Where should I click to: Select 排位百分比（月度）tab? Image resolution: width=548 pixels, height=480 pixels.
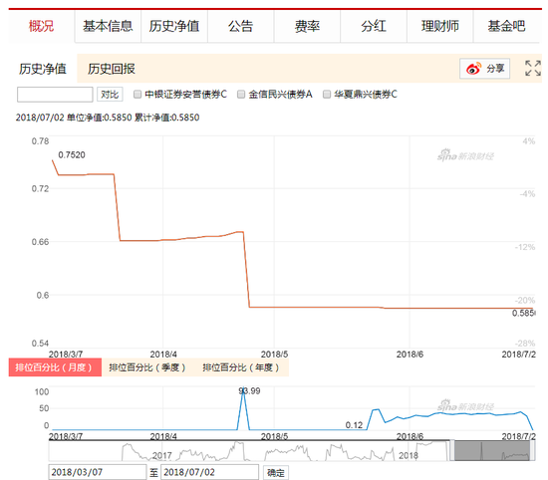tap(55, 367)
